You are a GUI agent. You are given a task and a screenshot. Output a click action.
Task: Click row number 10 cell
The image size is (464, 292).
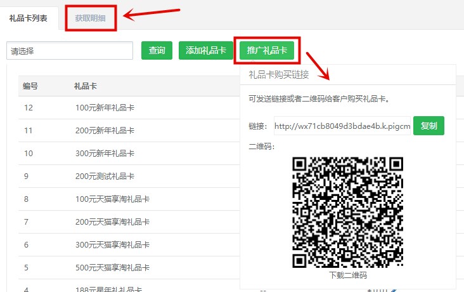[29, 153]
